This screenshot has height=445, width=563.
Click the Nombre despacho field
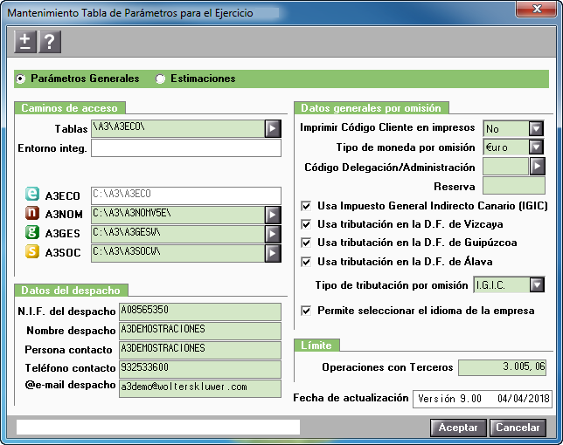point(200,331)
